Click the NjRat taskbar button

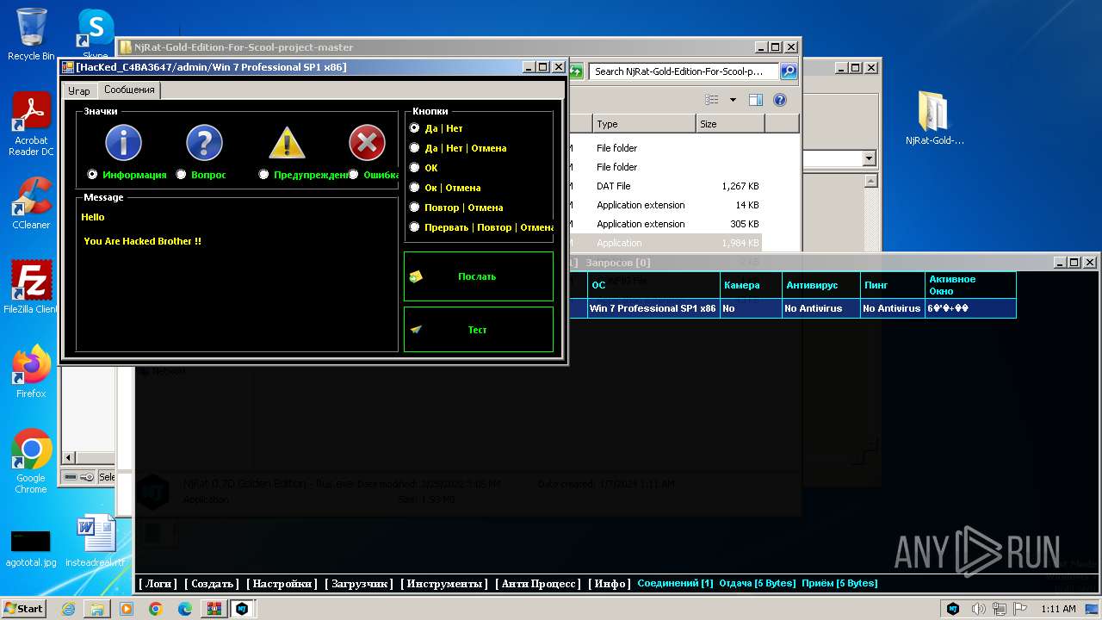243,609
